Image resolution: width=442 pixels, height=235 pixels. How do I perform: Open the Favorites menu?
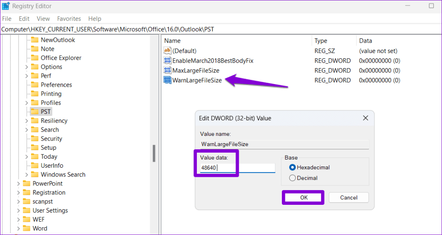69,19
